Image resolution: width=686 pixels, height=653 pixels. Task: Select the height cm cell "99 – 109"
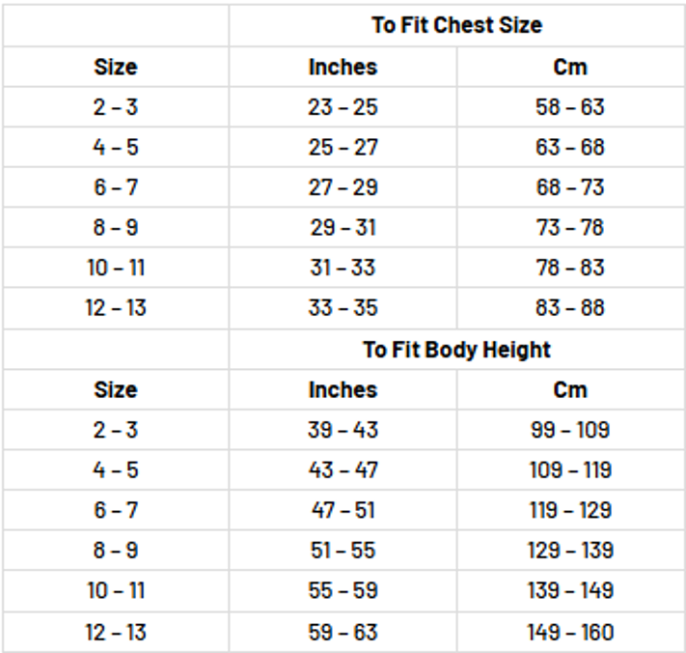[x=570, y=430]
